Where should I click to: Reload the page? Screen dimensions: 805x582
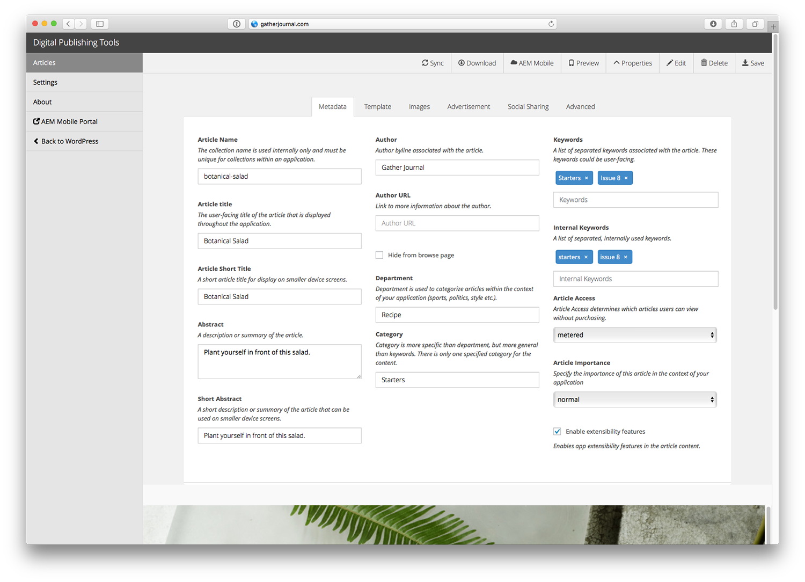[x=551, y=24]
